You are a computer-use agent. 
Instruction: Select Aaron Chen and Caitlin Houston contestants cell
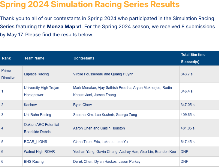click(99, 128)
